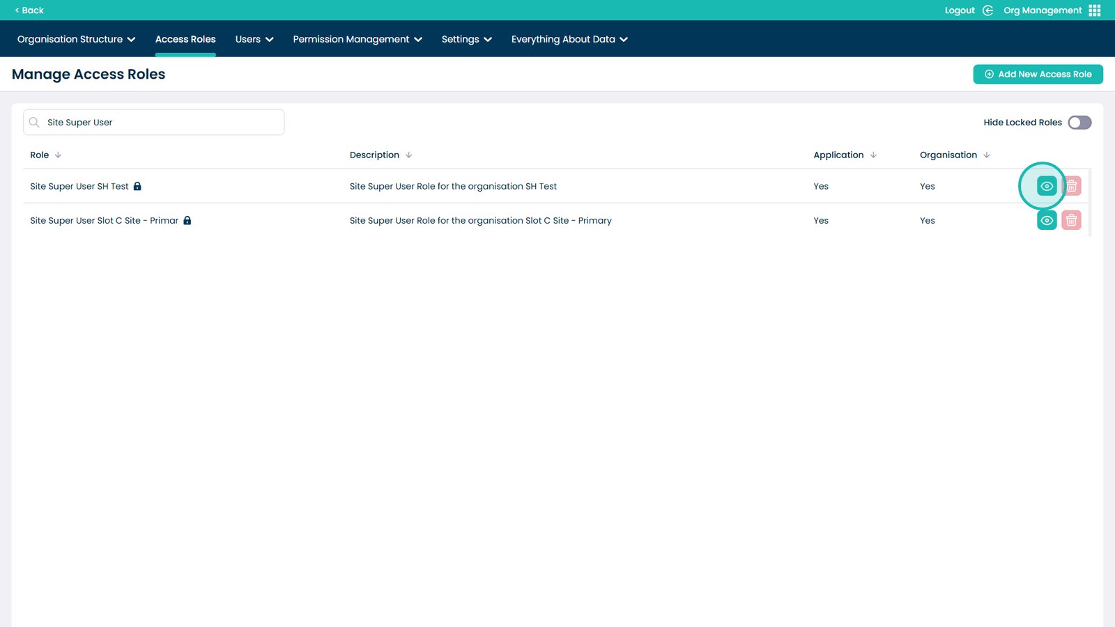Open the Users dropdown
Viewport: 1115px width, 627px height.
(x=254, y=39)
